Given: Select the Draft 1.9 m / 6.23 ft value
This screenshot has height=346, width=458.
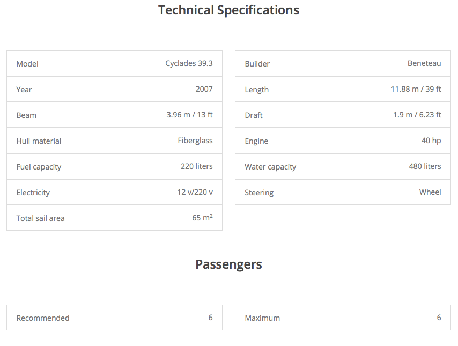Looking at the screenshot, I should tap(417, 115).
